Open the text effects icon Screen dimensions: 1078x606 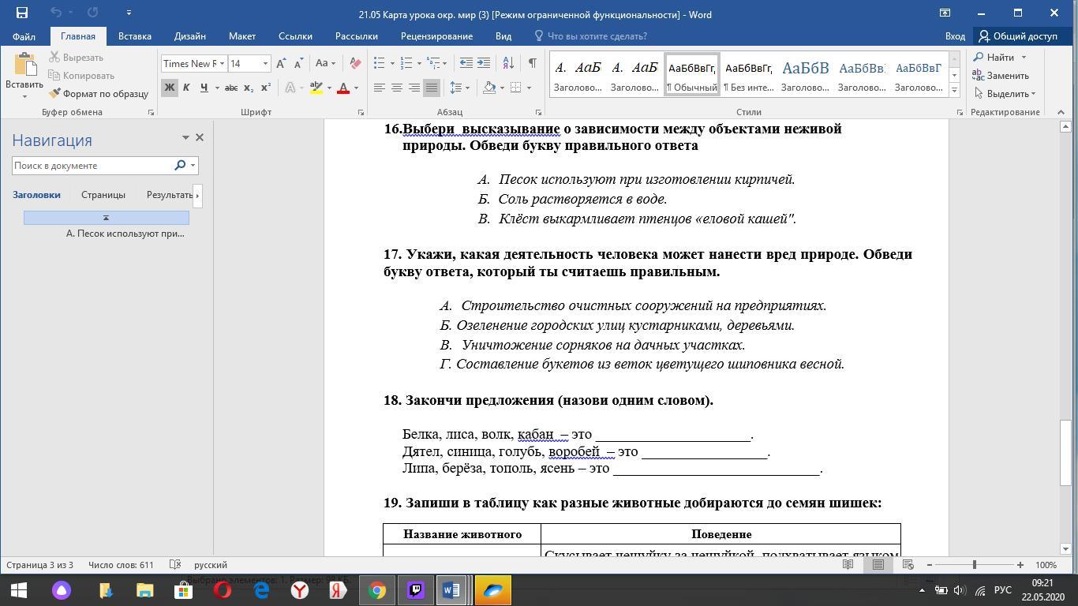pyautogui.click(x=290, y=88)
